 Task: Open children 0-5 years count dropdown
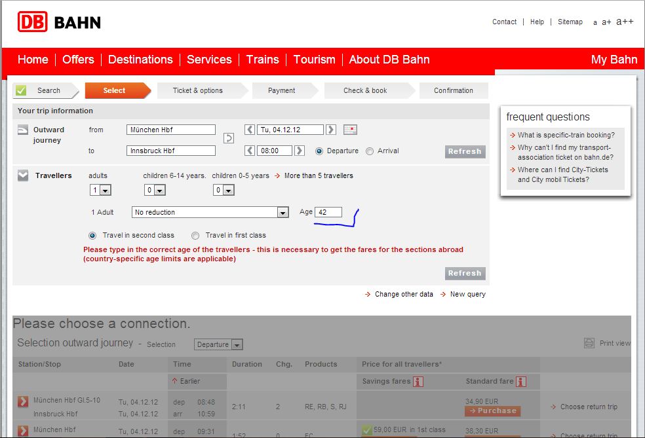click(224, 190)
